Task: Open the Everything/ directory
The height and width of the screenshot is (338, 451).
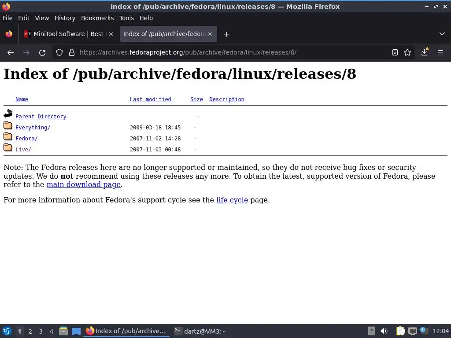Action: [33, 128]
